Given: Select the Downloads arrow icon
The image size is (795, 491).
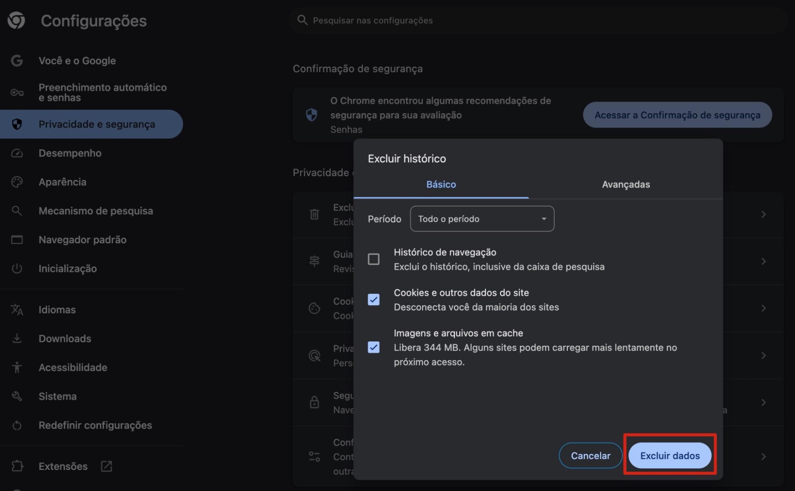Looking at the screenshot, I should (x=17, y=338).
